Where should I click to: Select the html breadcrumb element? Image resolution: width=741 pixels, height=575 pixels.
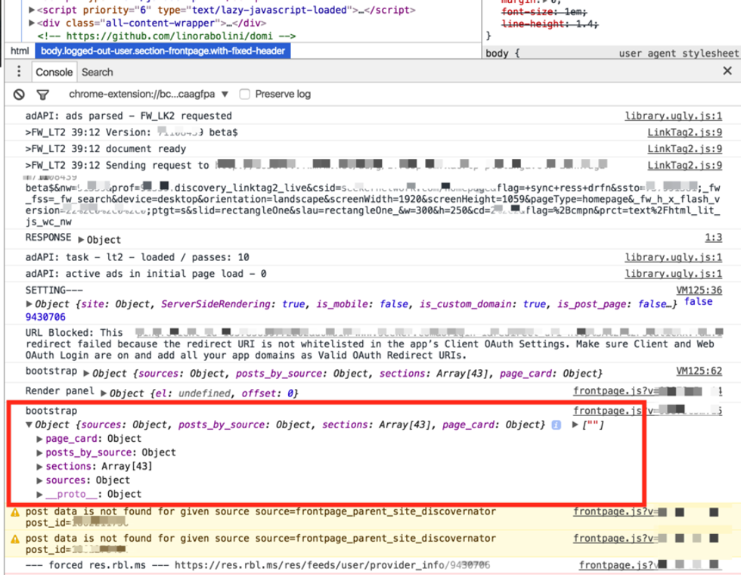[x=20, y=51]
